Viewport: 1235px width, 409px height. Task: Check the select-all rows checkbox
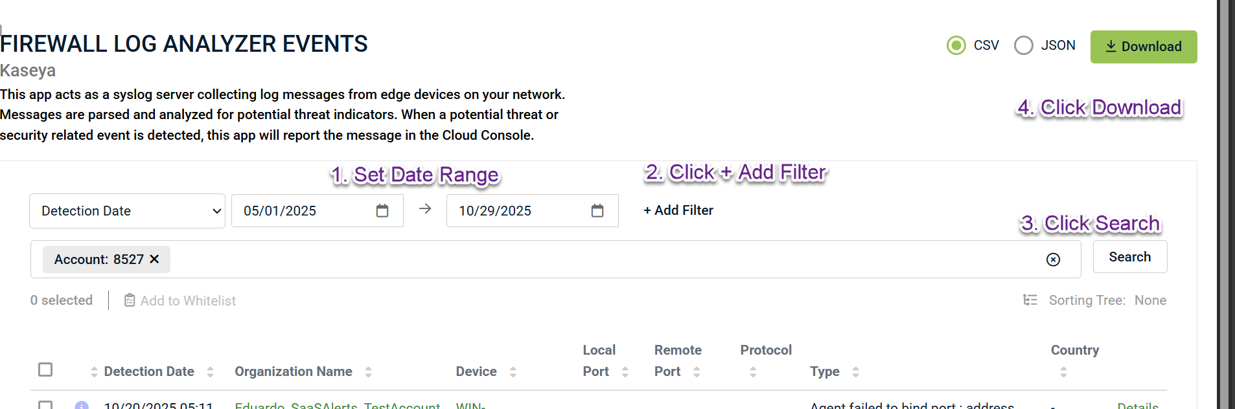tap(45, 370)
